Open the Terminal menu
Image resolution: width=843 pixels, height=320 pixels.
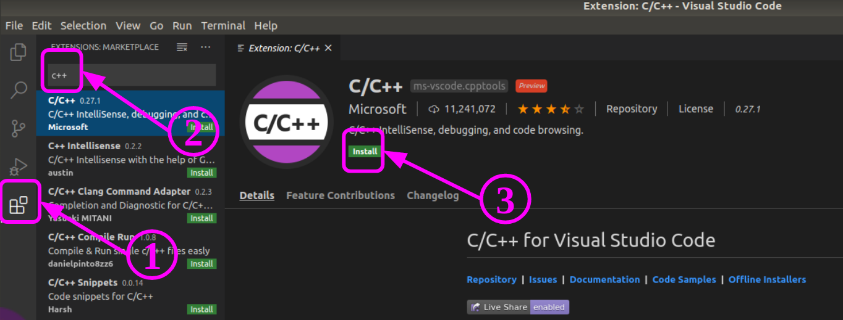[x=223, y=25]
